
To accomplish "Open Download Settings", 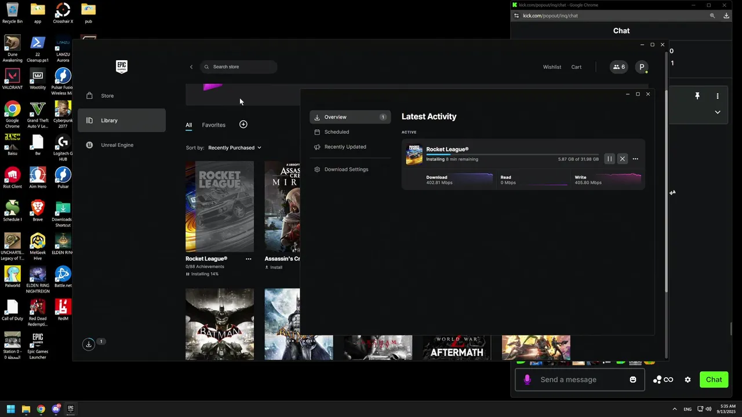I will [x=350, y=169].
